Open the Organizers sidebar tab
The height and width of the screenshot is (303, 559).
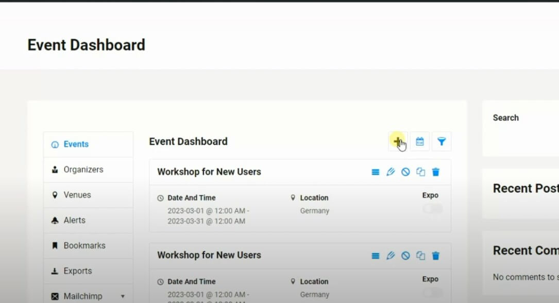(89, 170)
